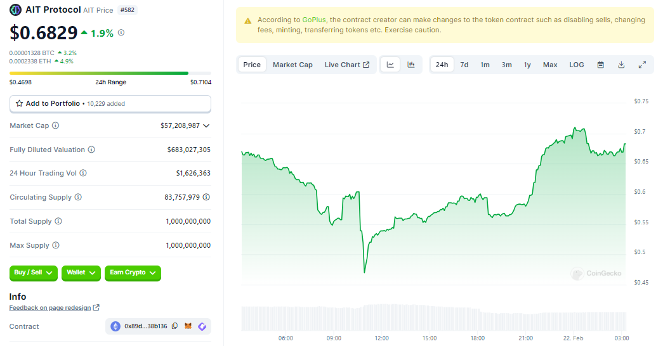Expand Market Cap value chevron

pos(206,125)
